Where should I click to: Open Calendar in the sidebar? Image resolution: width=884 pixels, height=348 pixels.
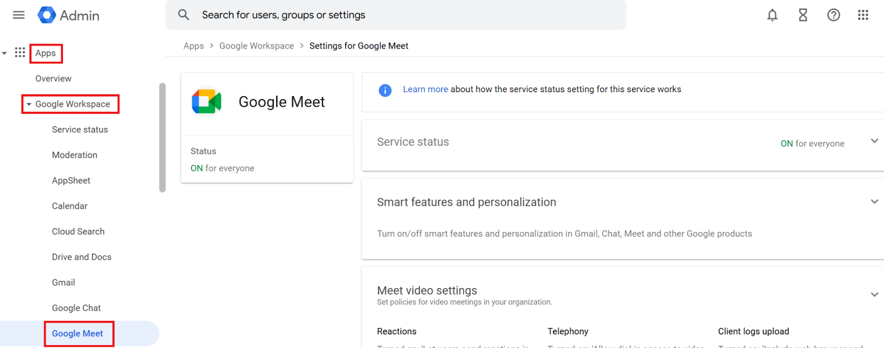tap(70, 206)
